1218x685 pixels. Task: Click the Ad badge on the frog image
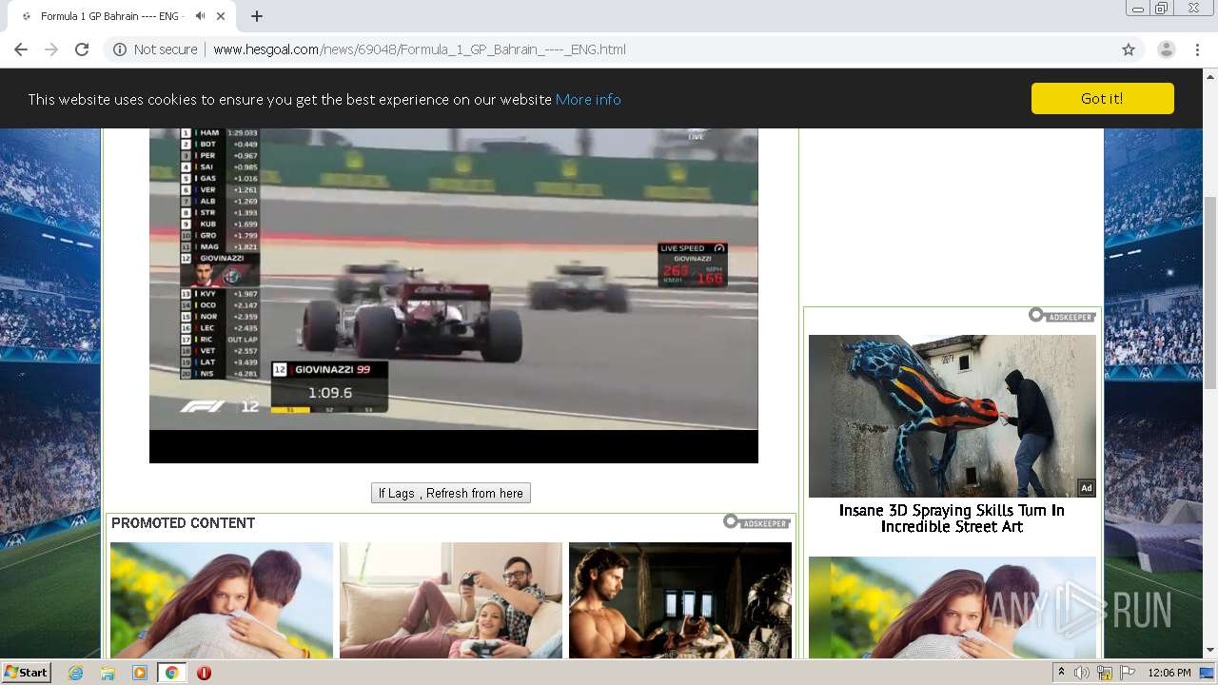tap(1086, 488)
